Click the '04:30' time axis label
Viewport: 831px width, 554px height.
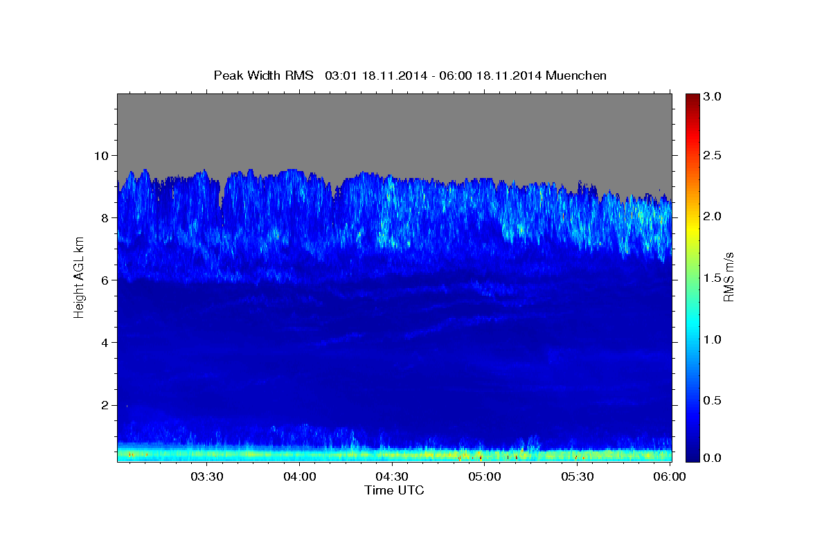pyautogui.click(x=392, y=476)
